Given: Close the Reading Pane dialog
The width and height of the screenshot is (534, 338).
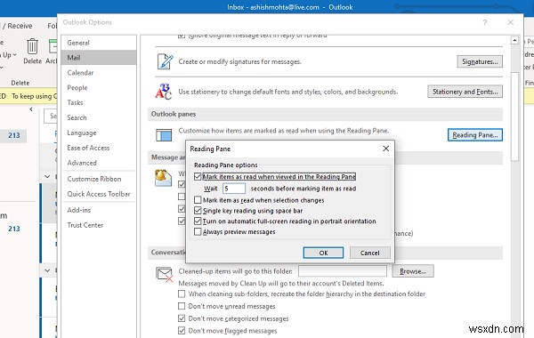Looking at the screenshot, I should pyautogui.click(x=386, y=149).
